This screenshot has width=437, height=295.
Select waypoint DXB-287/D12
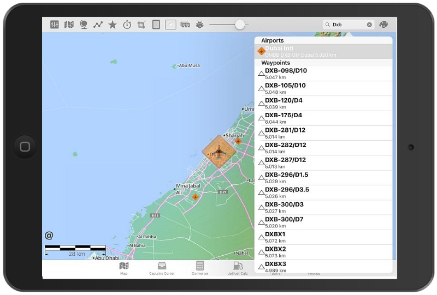pos(323,163)
